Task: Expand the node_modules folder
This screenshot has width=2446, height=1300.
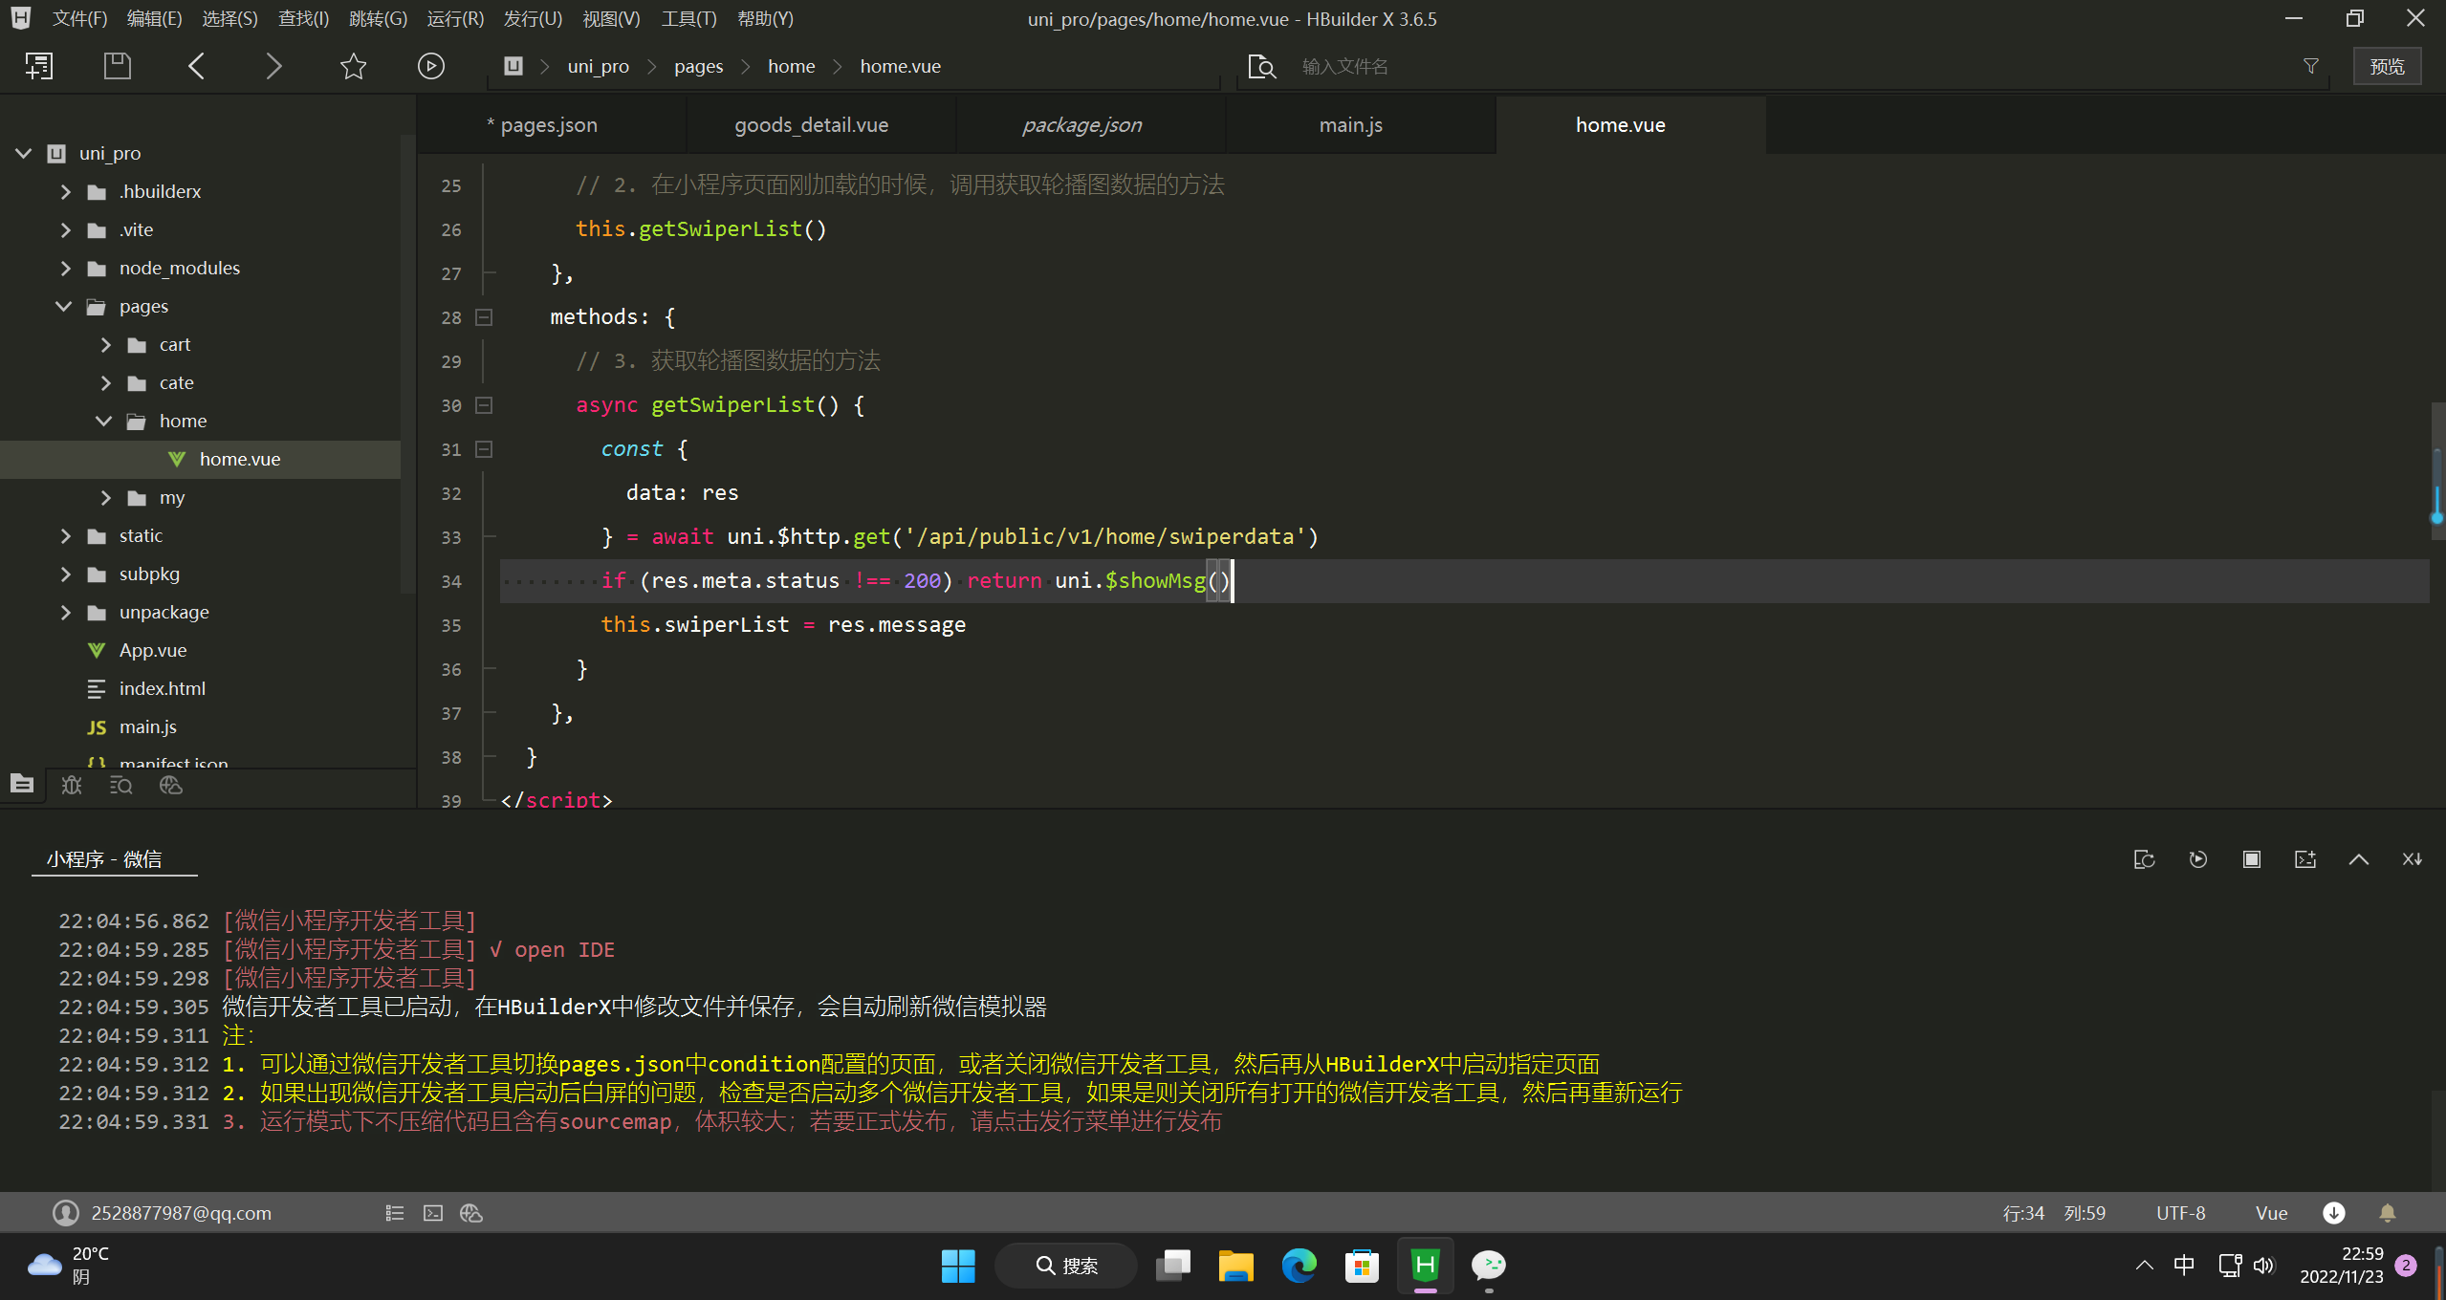Action: [65, 269]
